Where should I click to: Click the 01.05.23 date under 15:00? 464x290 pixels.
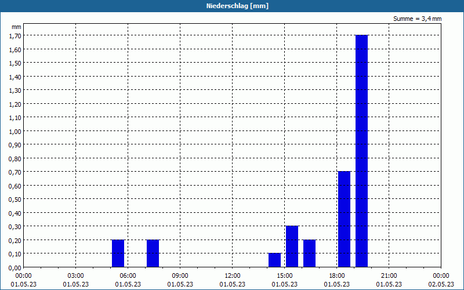point(285,284)
